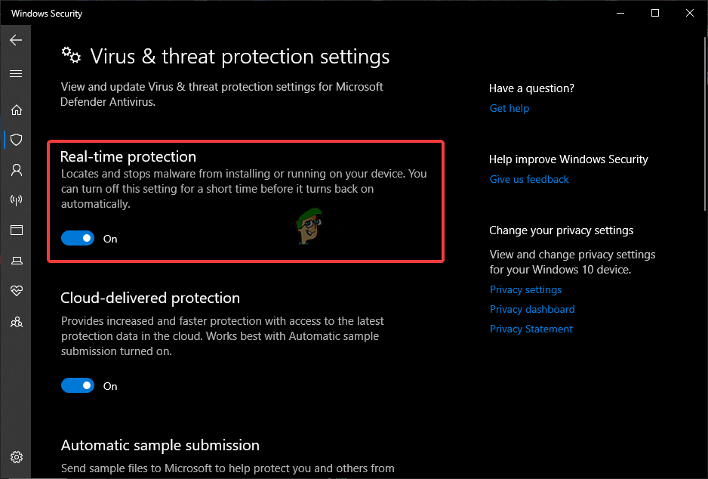Viewport: 708px width, 479px height.
Task: Open Settings gear icon in sidebar
Action: pos(17,457)
